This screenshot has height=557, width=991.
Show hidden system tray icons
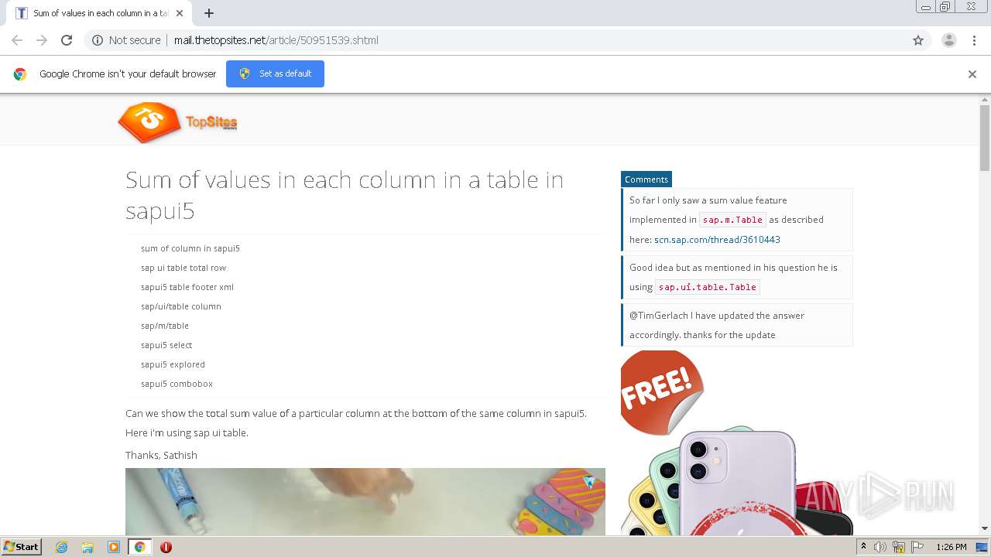[863, 547]
